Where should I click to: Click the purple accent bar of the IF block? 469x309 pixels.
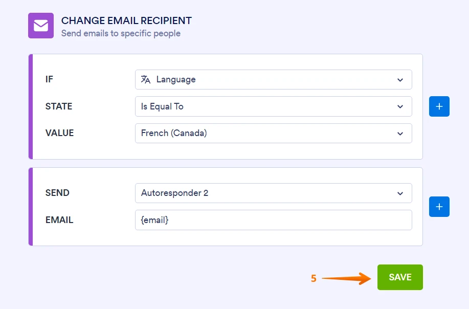(x=31, y=106)
